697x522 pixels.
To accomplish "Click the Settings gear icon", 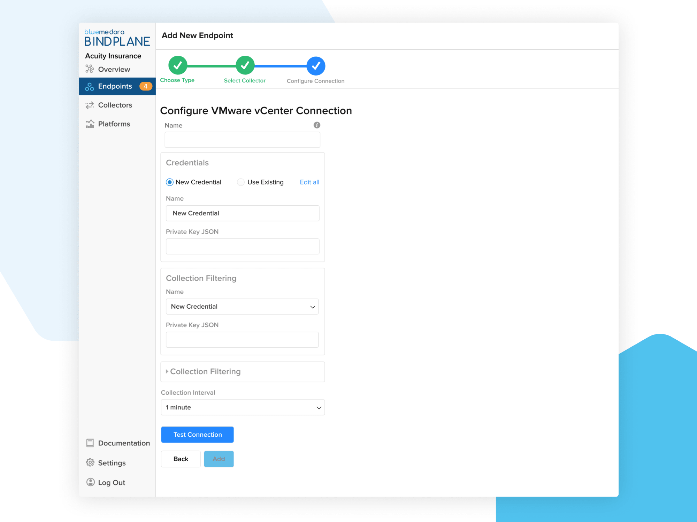I will click(x=90, y=462).
